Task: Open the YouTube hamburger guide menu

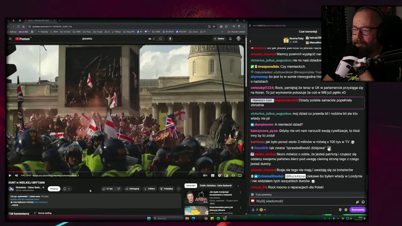Action: coord(10,39)
